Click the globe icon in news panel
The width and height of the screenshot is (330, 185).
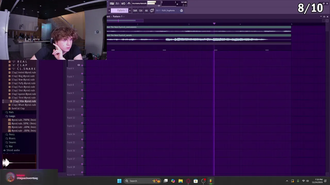click(x=181, y=11)
